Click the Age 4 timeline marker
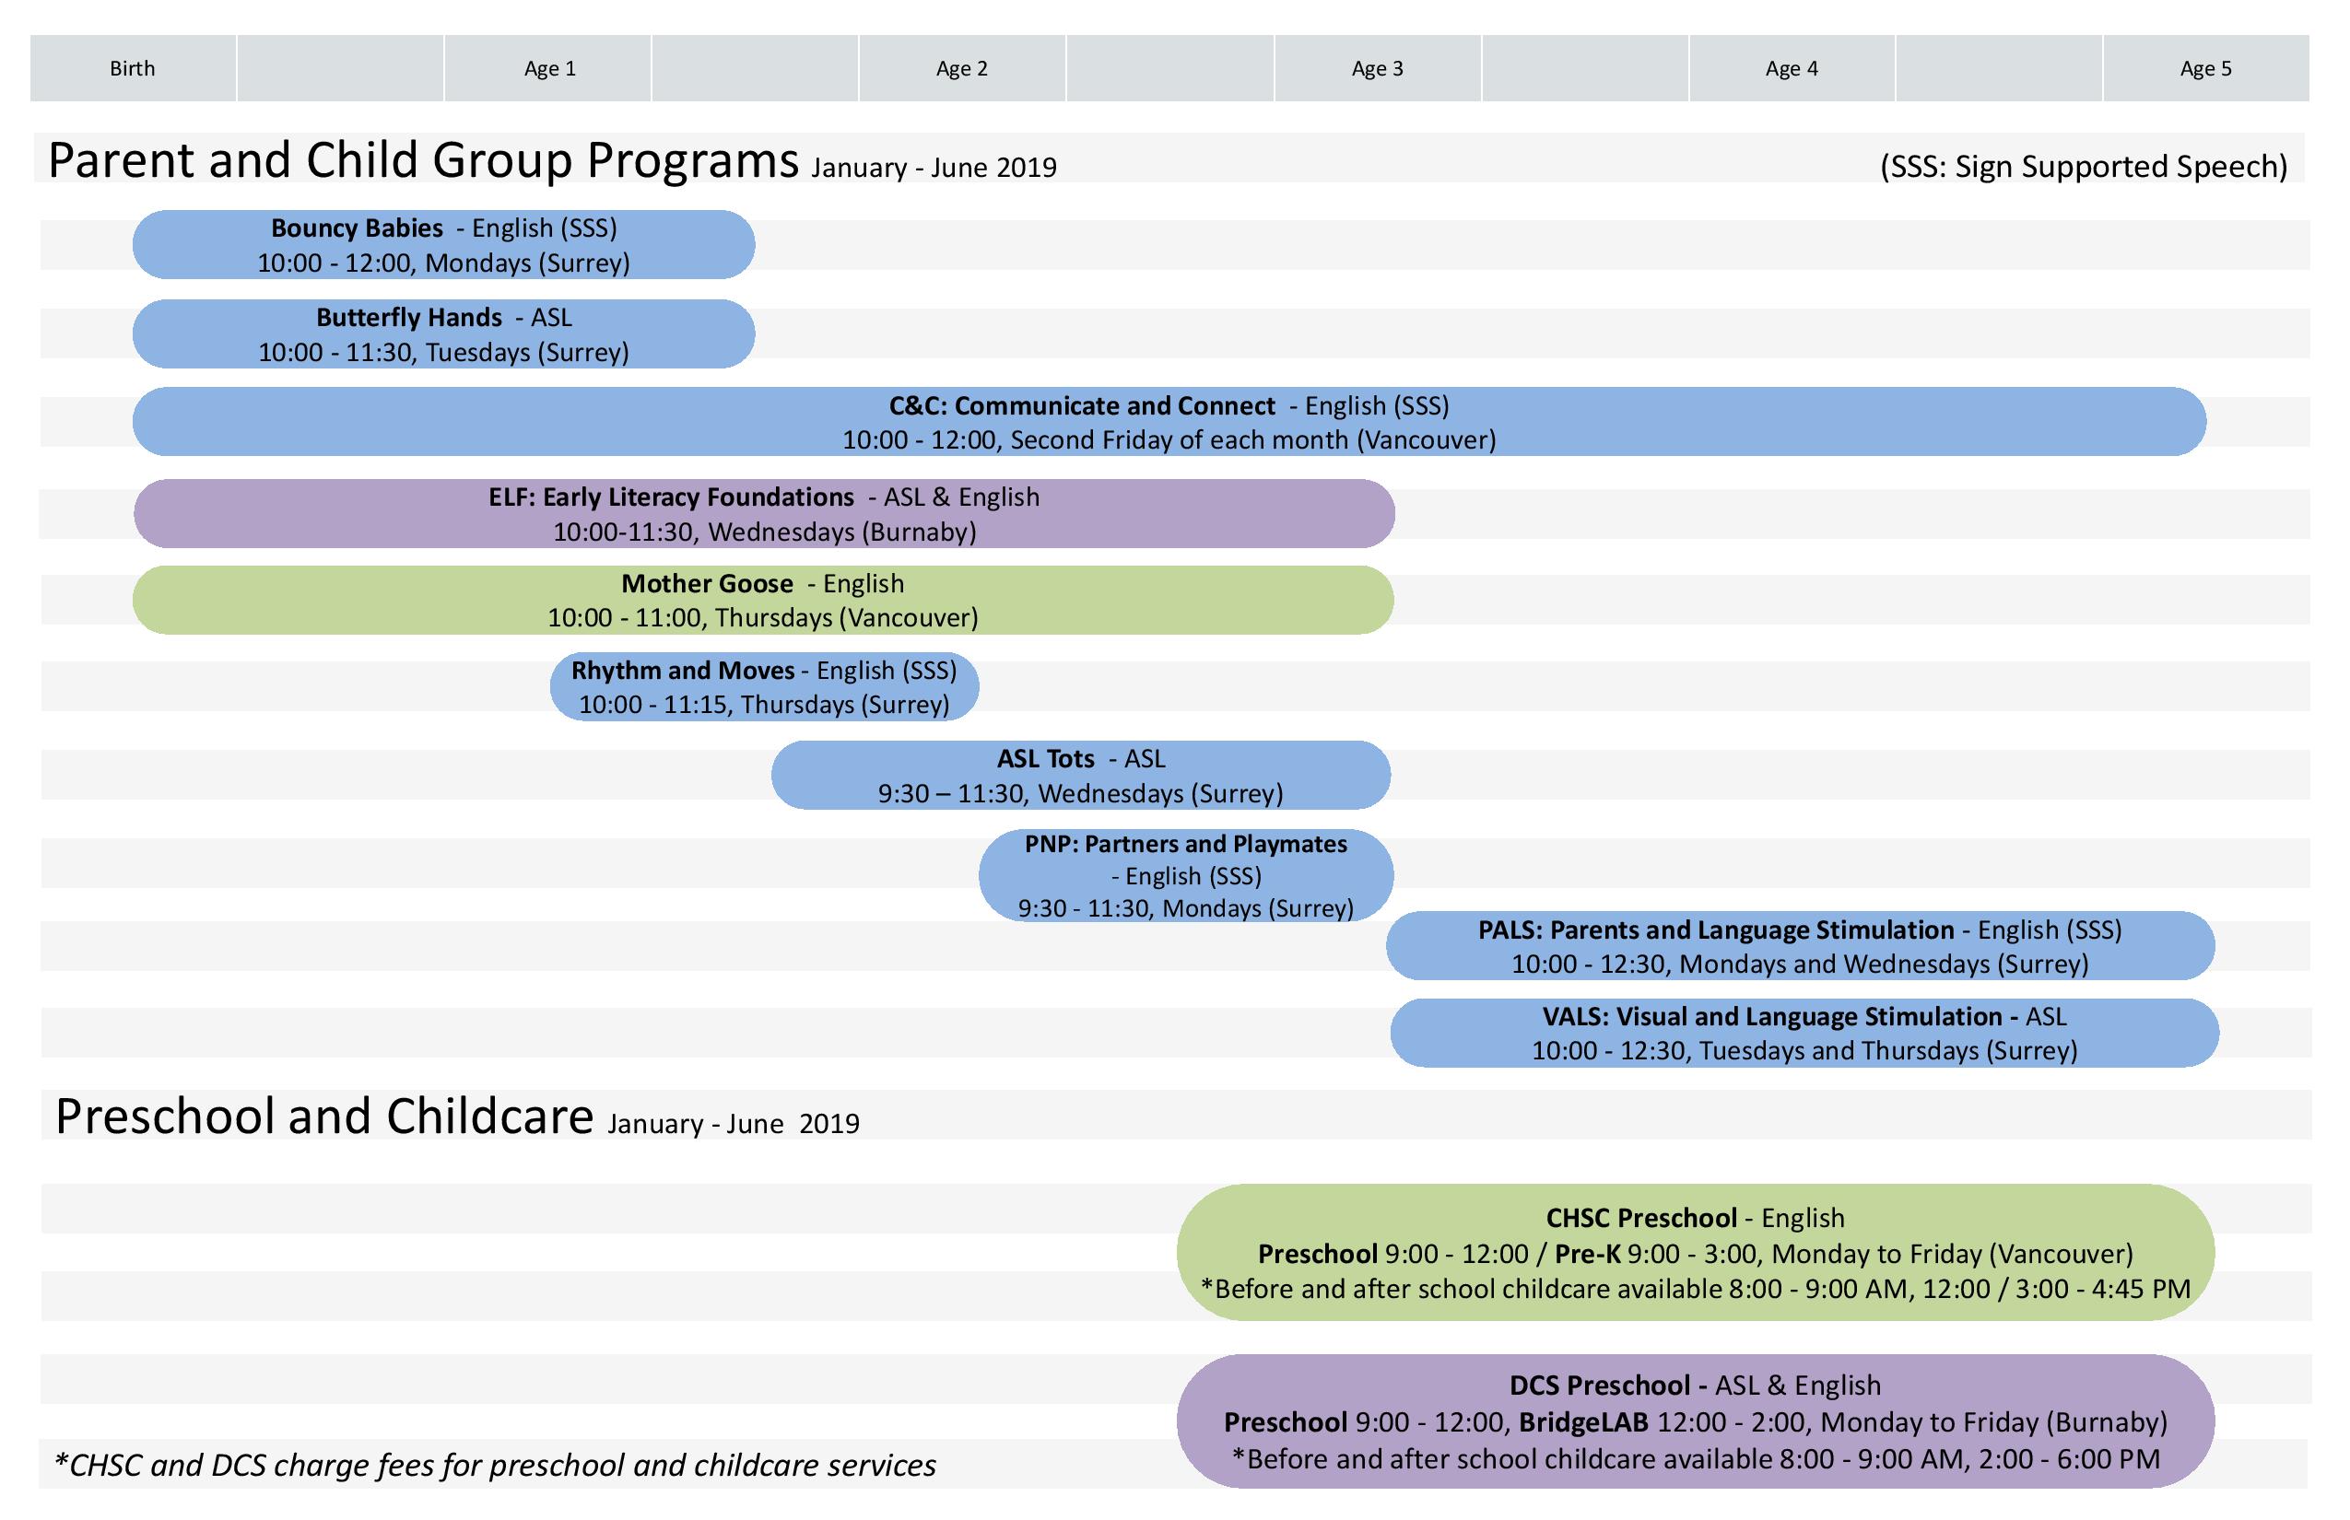Image resolution: width=2350 pixels, height=1520 pixels. tap(1792, 68)
